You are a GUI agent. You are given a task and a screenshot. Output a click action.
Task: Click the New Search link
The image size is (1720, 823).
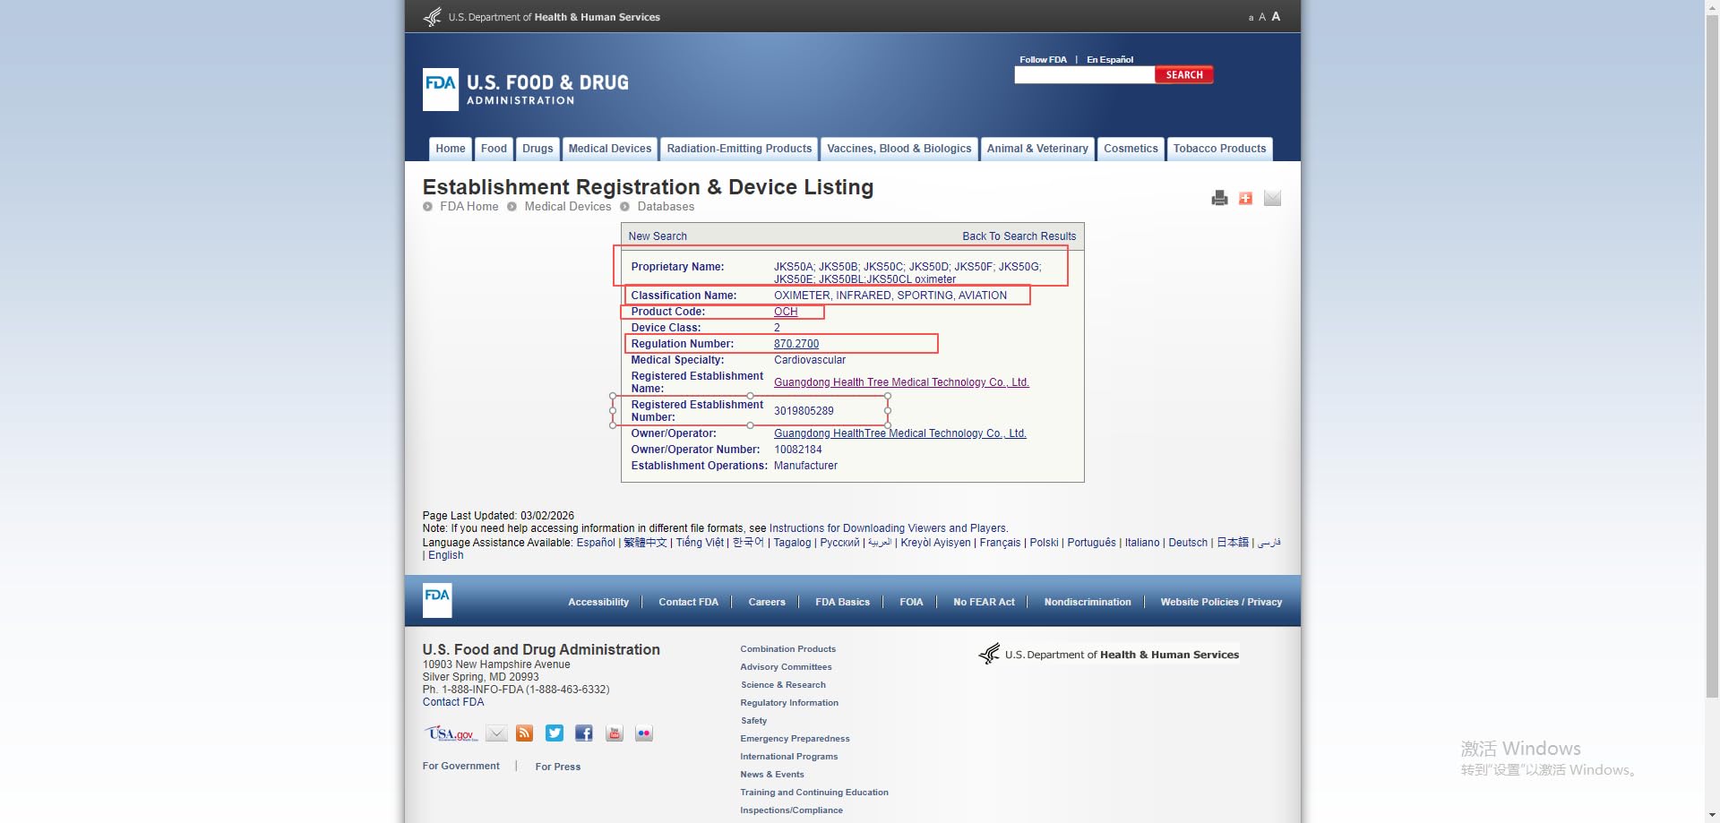coord(658,236)
